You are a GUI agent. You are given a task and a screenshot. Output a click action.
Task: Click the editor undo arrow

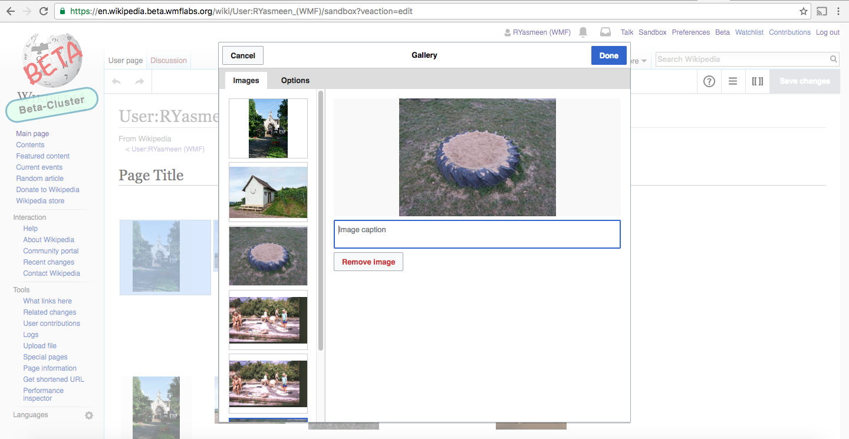tap(117, 81)
